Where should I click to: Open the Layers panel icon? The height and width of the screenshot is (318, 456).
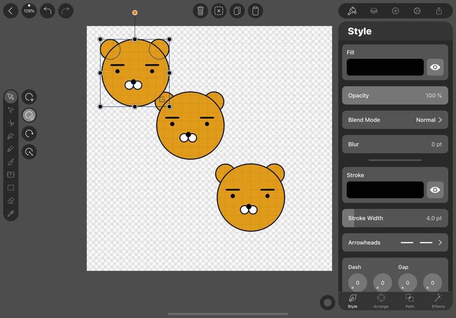374,11
